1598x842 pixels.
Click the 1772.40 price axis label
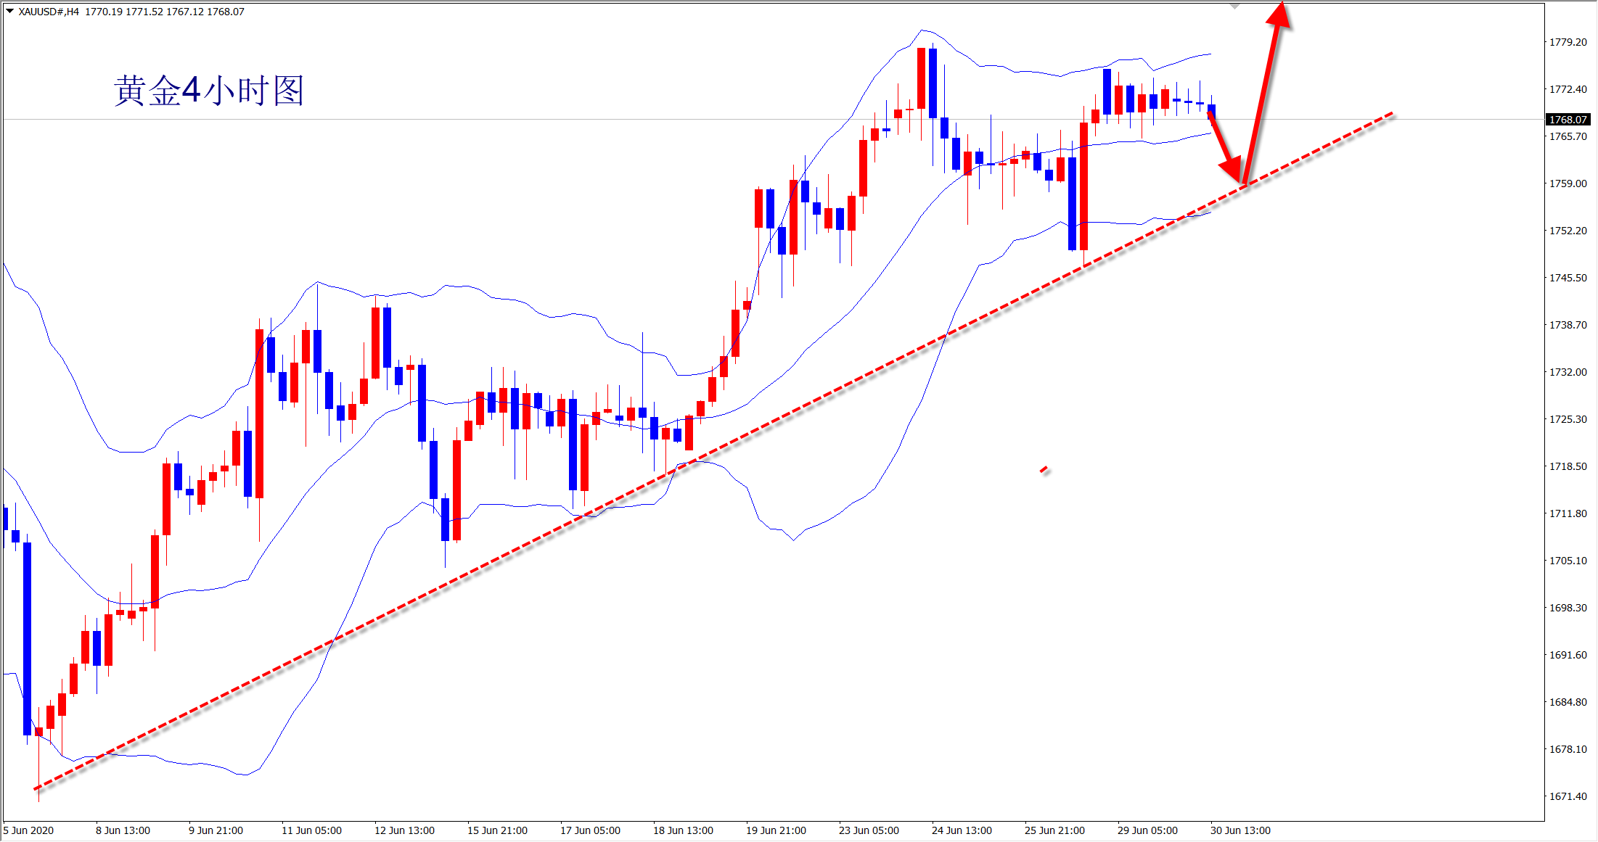1568,89
